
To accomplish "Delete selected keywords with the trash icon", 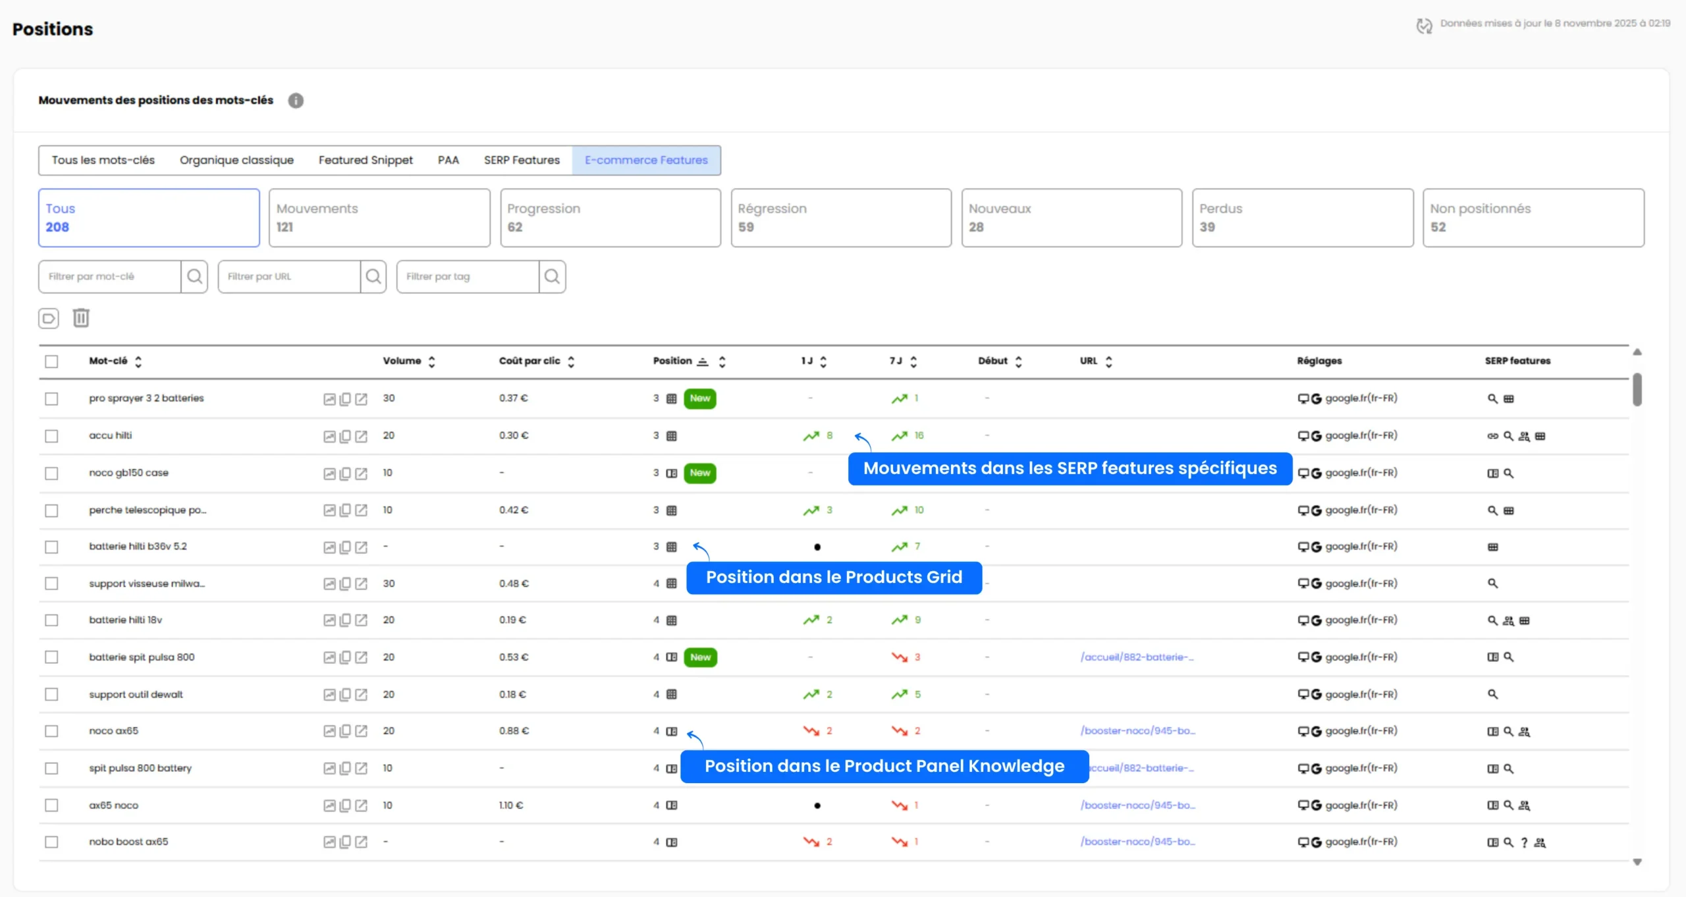I will [x=81, y=318].
